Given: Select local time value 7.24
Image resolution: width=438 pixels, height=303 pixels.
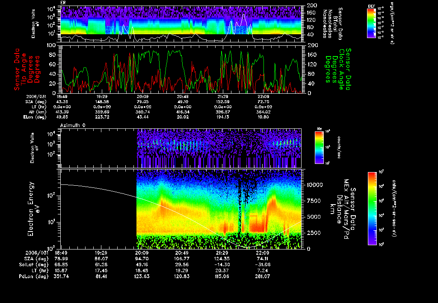Looking at the screenshot, I should [x=263, y=270].
